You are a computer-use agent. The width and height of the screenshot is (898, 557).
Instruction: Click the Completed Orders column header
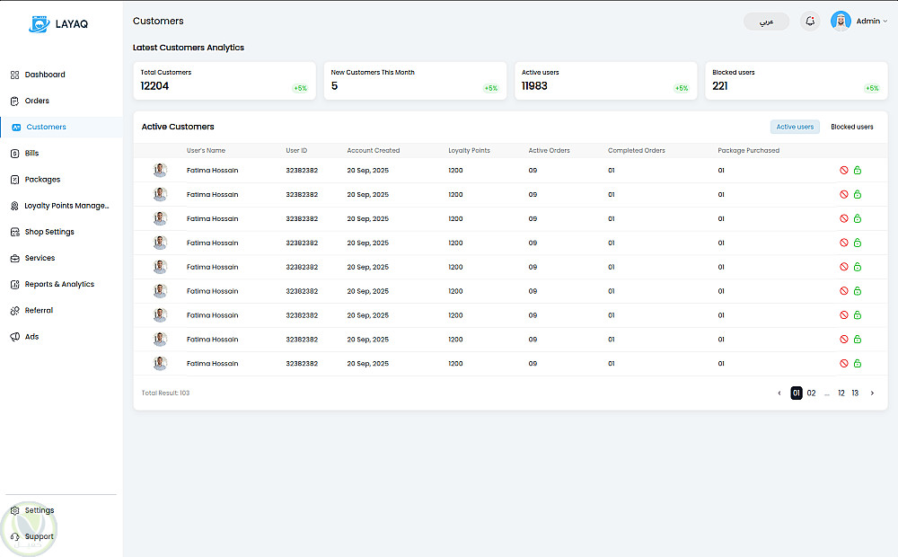[x=637, y=151]
